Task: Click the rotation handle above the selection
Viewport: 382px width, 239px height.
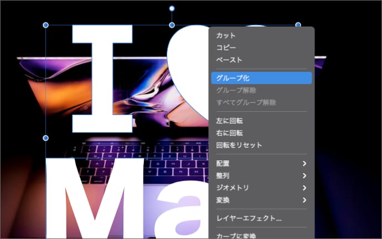Action: tap(172, 8)
